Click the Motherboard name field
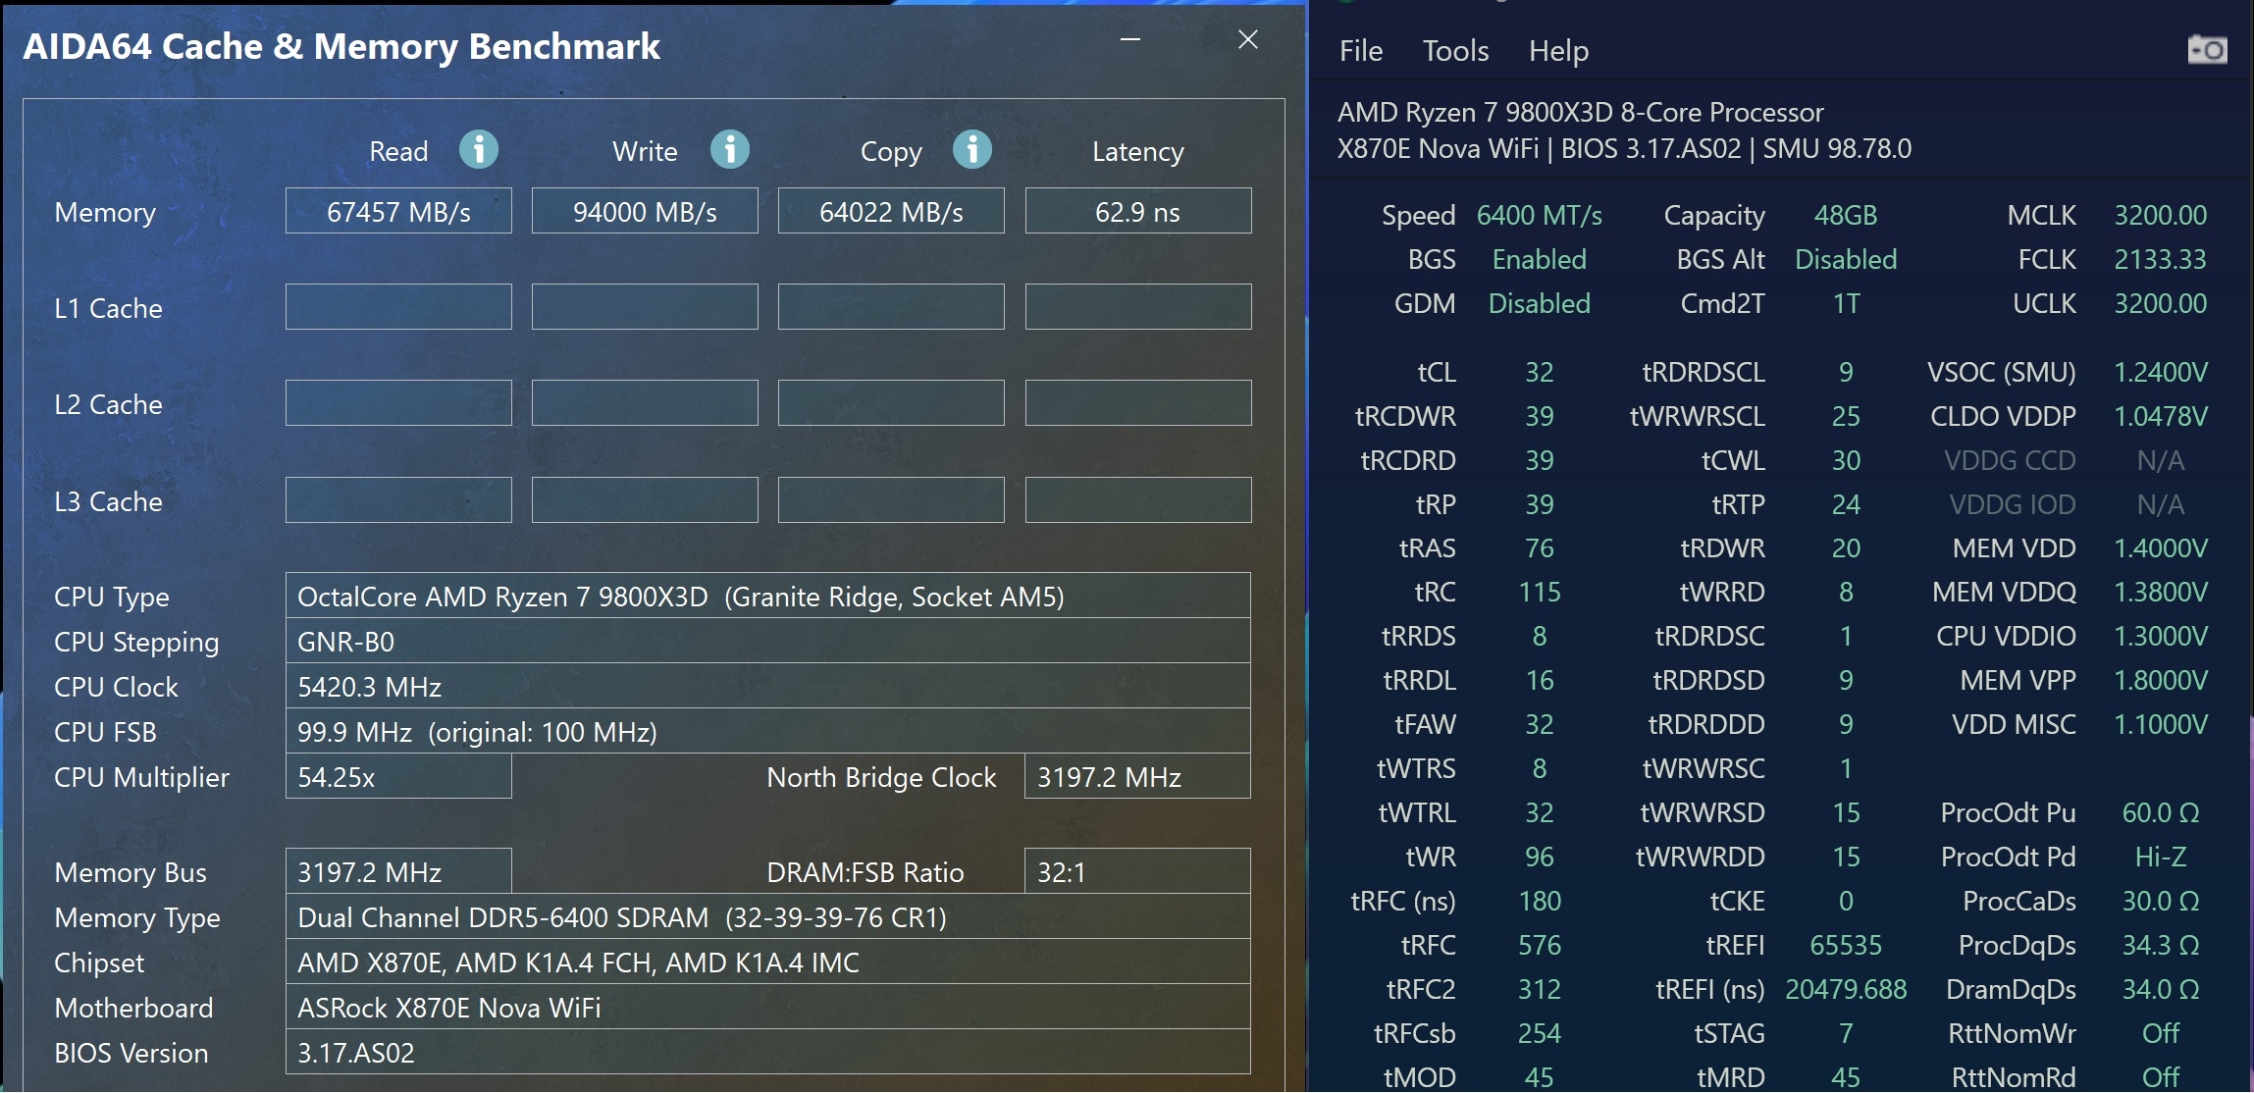The height and width of the screenshot is (1093, 2254). (x=767, y=1008)
